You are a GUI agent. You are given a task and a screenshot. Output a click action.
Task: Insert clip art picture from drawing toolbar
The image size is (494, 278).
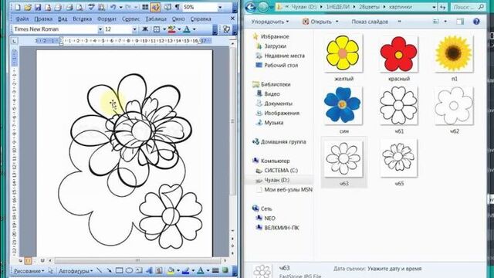(x=159, y=271)
